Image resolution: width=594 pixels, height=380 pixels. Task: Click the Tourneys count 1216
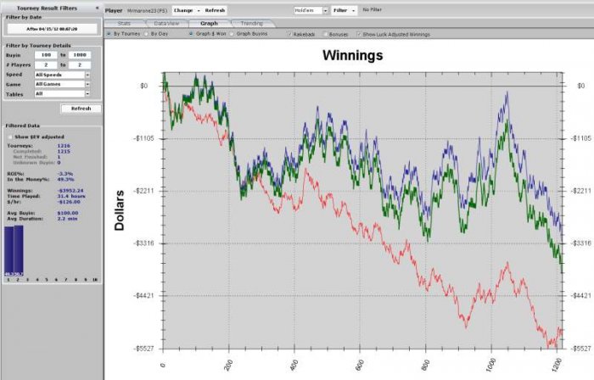click(x=64, y=146)
